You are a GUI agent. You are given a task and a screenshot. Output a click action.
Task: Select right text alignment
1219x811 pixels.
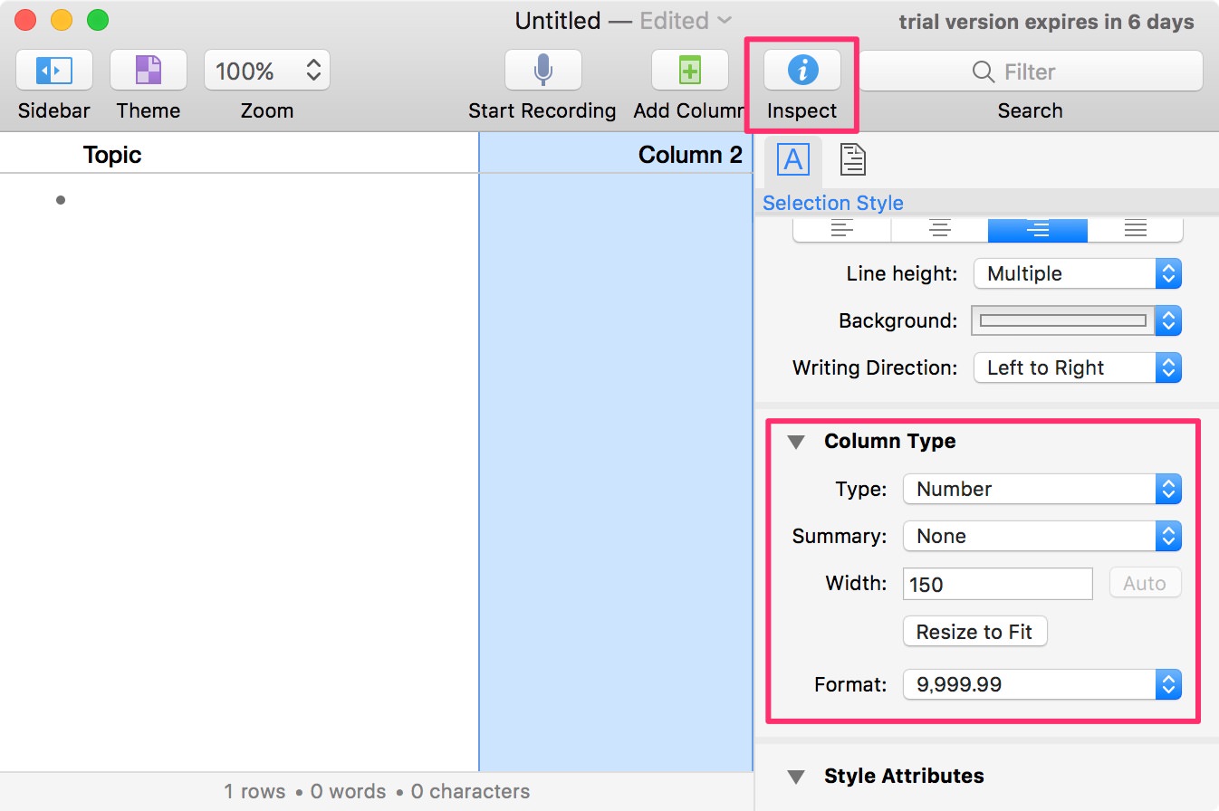coord(1037,230)
